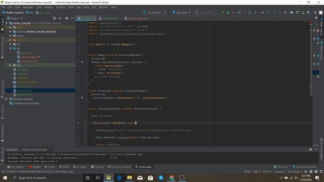324x182 pixels.
Task: Open File Explorer from taskbar
Action: [130, 177]
